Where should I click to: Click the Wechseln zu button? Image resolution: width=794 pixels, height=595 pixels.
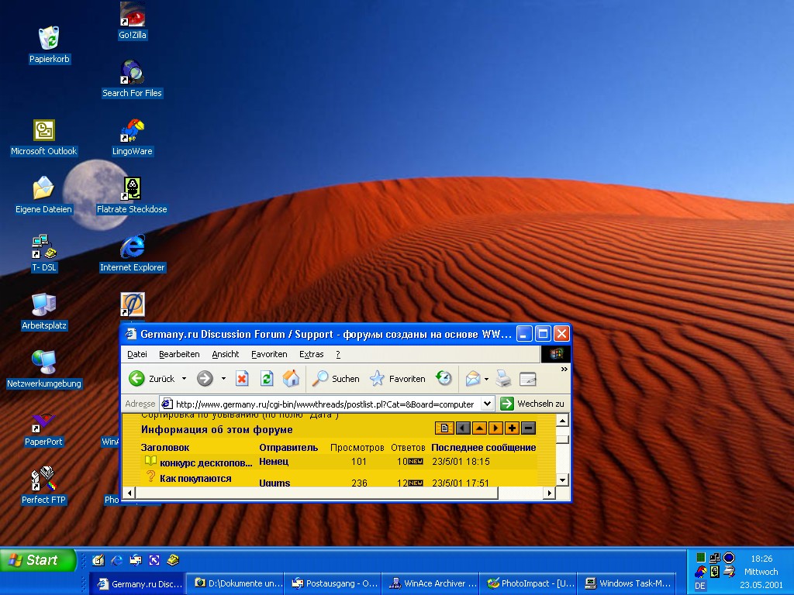532,404
